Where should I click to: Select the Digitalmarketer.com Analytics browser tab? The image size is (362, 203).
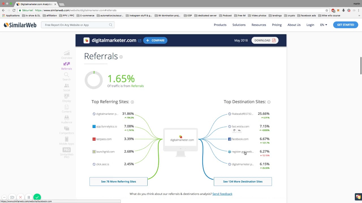tap(36, 4)
